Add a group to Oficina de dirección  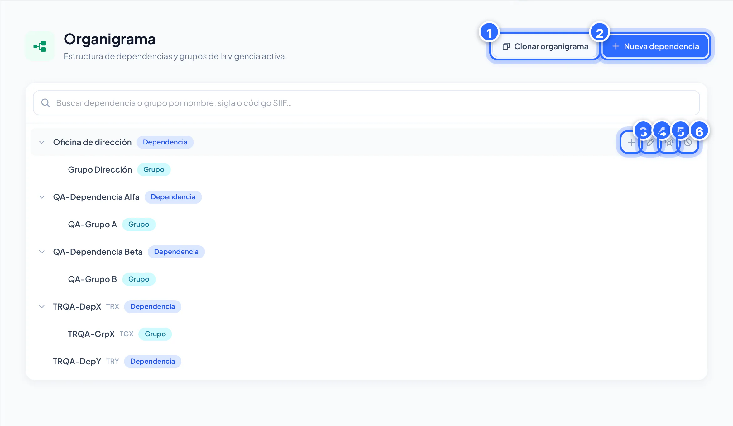(631, 142)
